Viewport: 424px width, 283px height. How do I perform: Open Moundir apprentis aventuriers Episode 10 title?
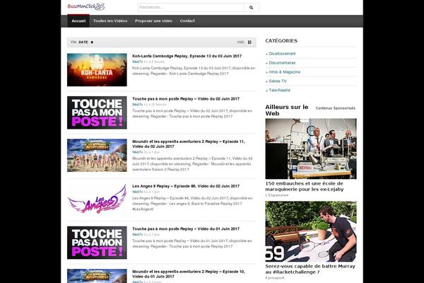(x=189, y=274)
